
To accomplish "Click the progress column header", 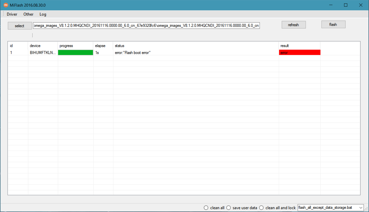I will click(75, 46).
